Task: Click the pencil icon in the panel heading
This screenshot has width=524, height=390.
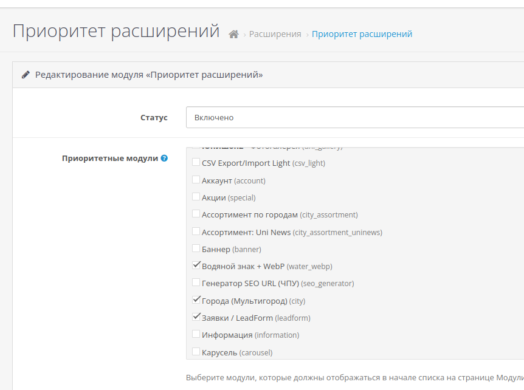Action: [x=26, y=75]
